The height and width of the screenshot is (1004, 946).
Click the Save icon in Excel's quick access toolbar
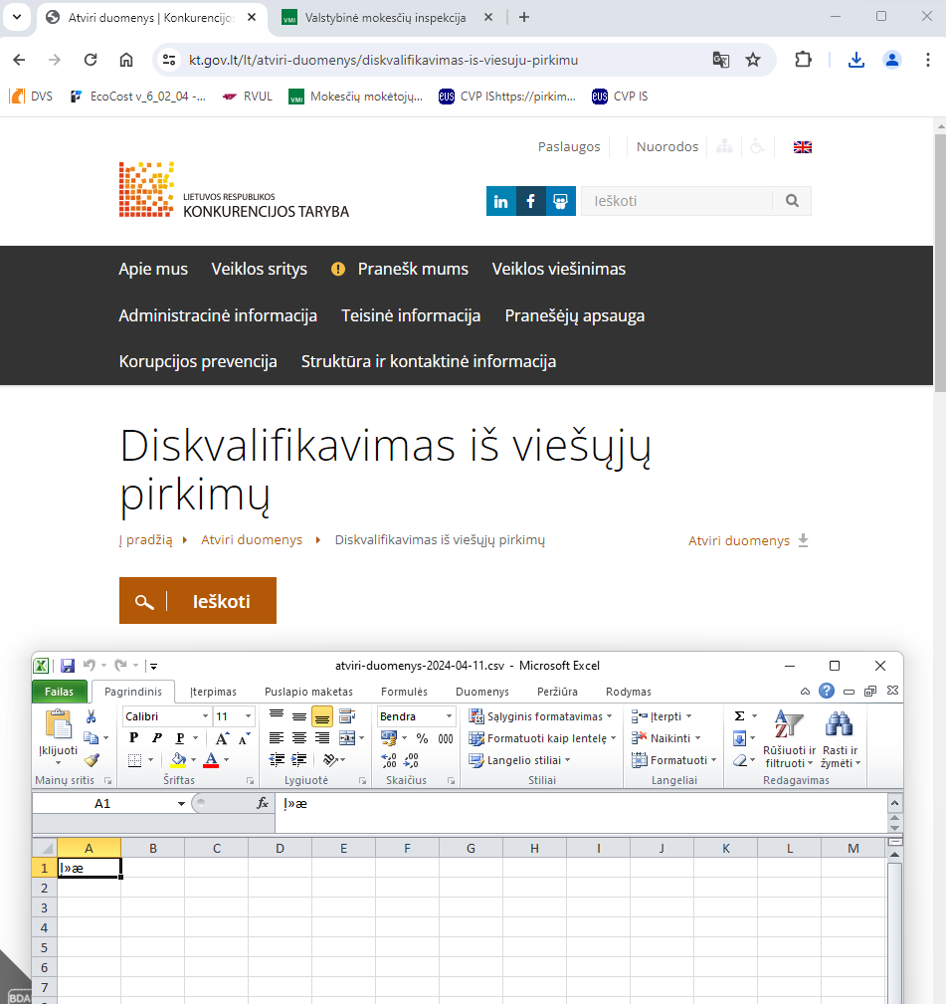pos(68,666)
